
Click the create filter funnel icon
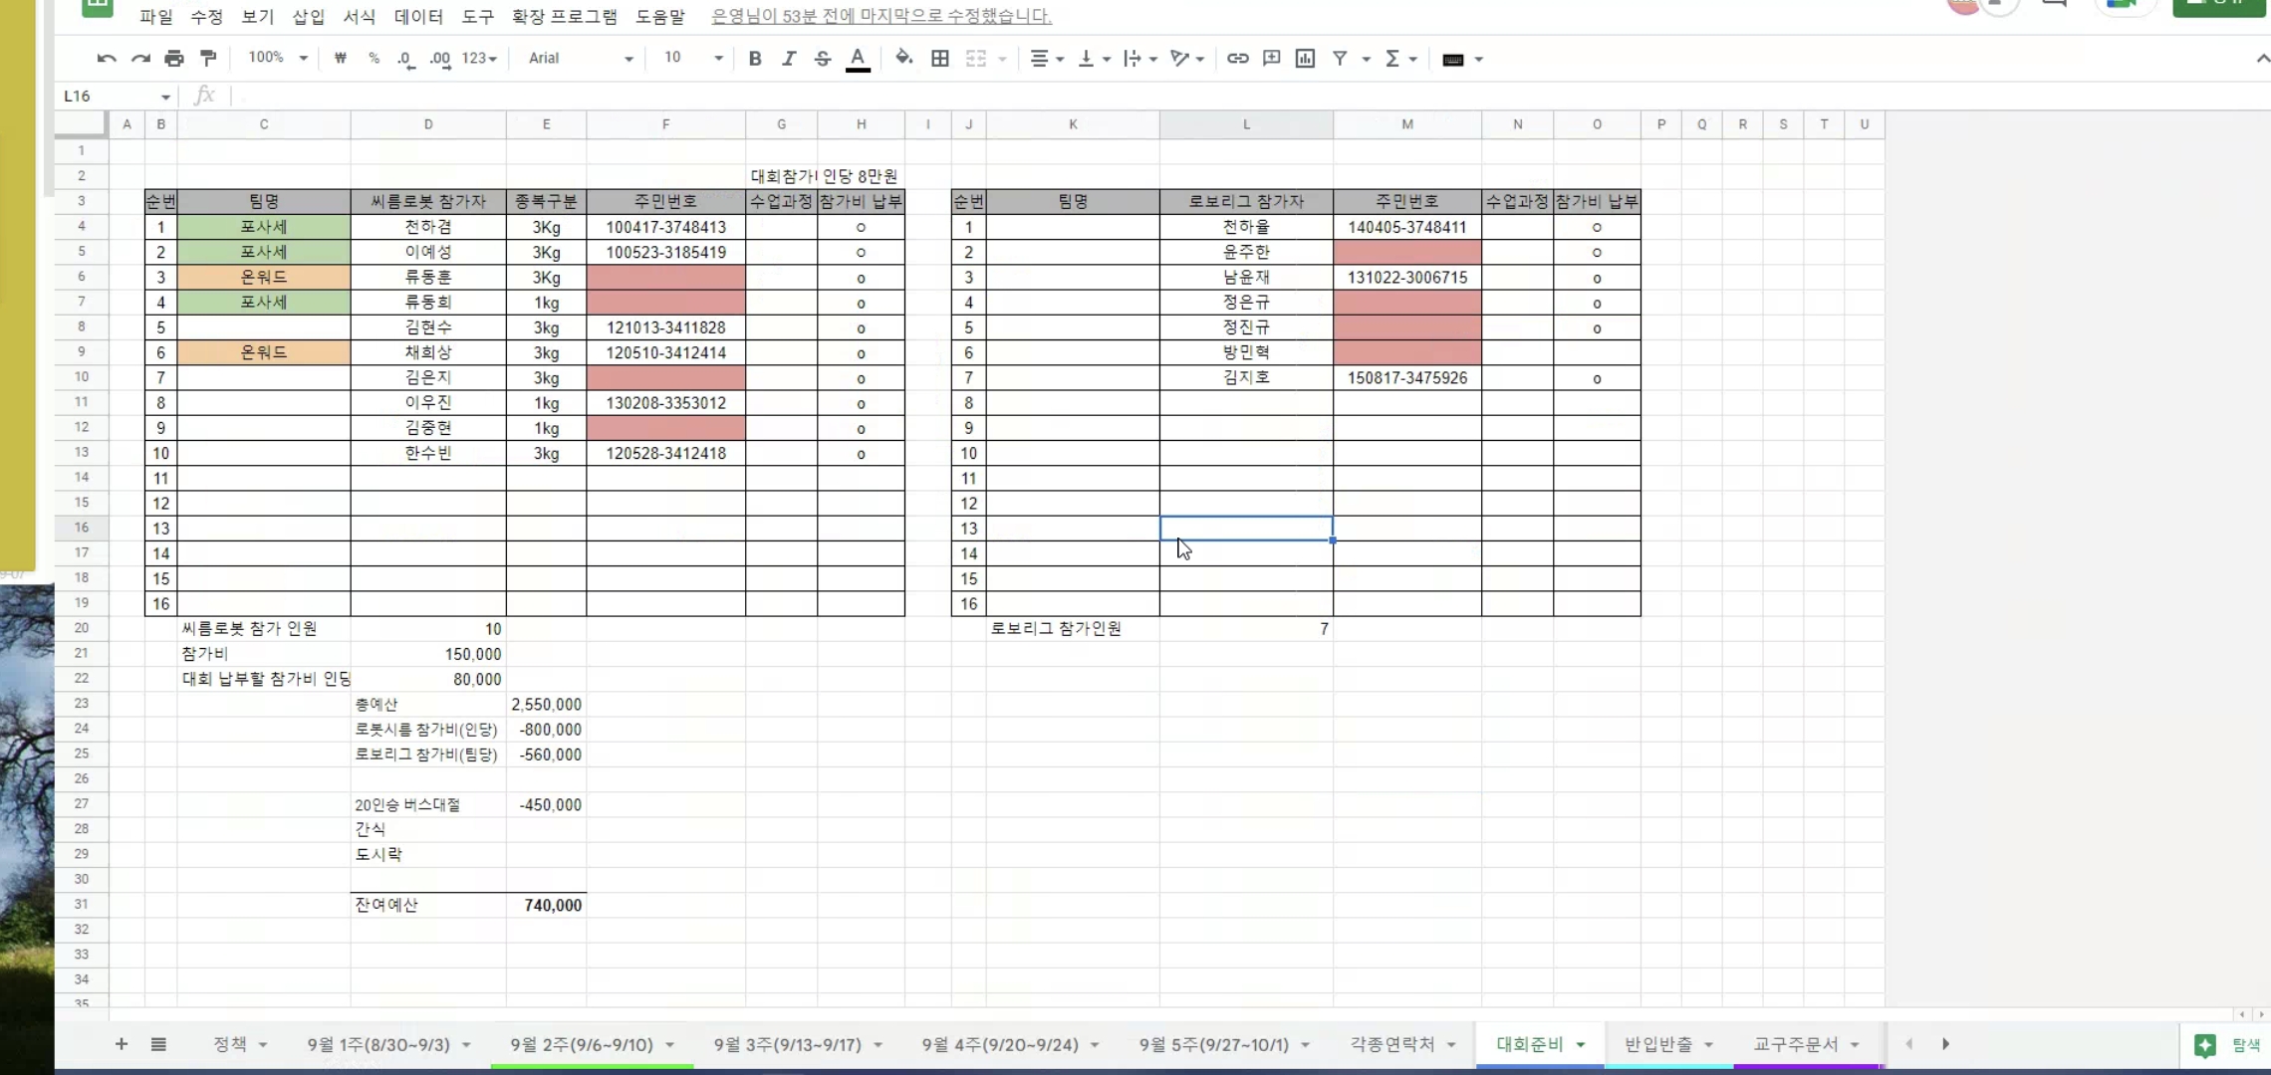tap(1340, 59)
